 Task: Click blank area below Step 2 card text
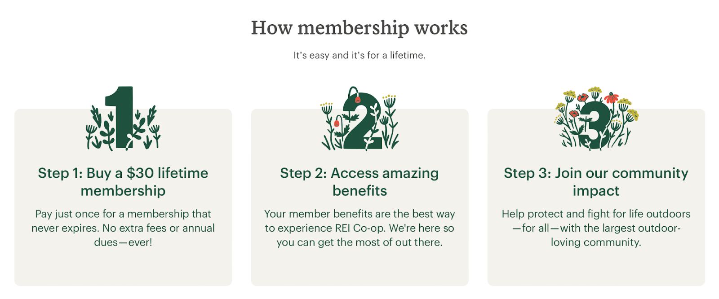tap(359, 267)
